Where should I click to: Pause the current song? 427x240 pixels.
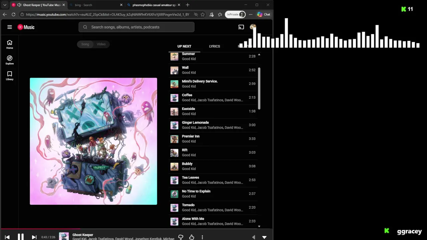(21, 237)
